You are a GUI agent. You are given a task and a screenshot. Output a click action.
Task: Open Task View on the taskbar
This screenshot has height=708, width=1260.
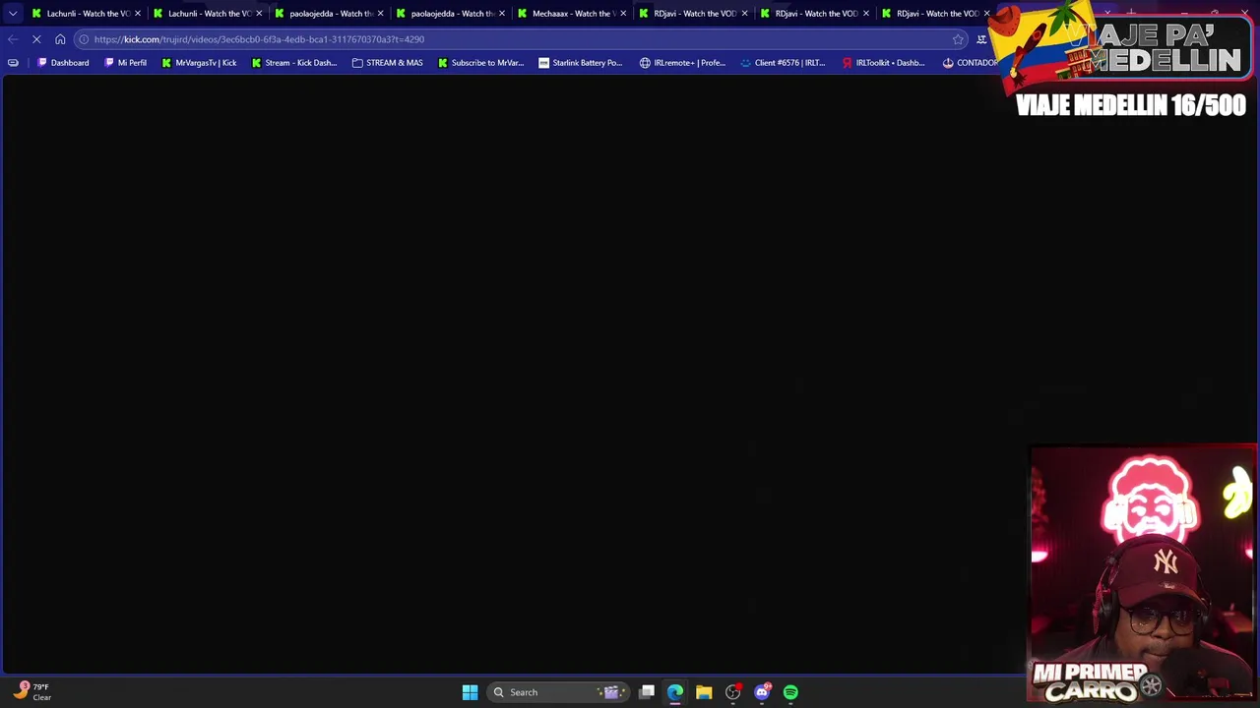647,692
